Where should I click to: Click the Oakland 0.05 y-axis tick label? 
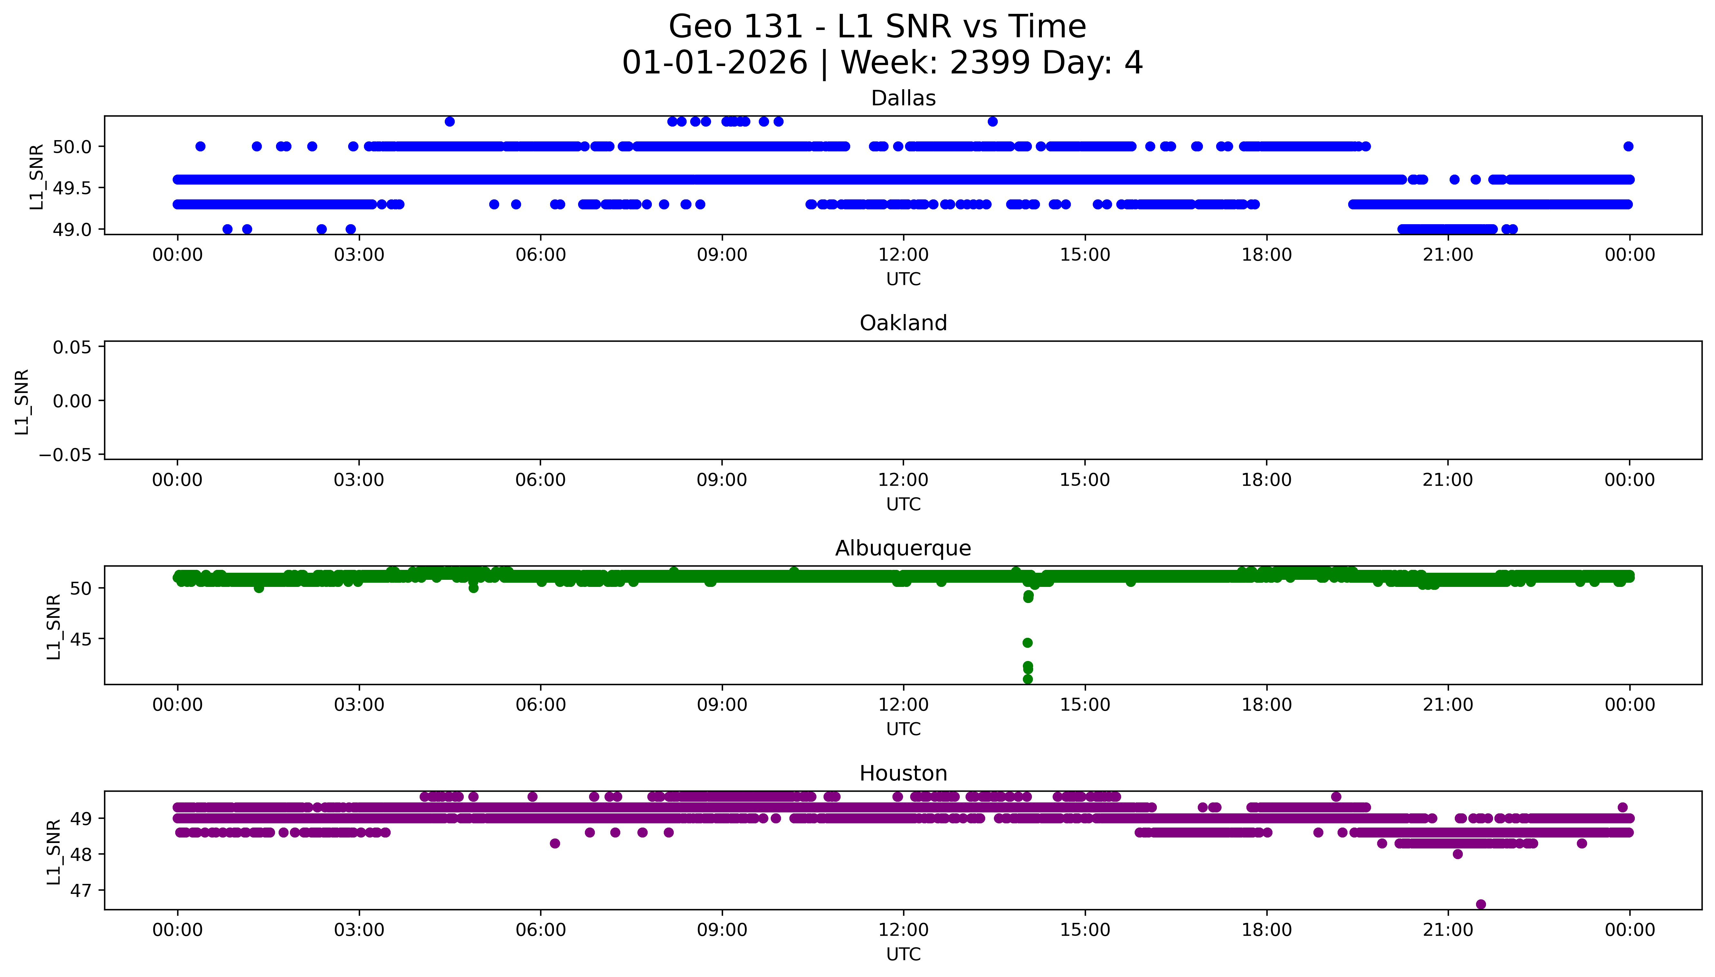(72, 348)
